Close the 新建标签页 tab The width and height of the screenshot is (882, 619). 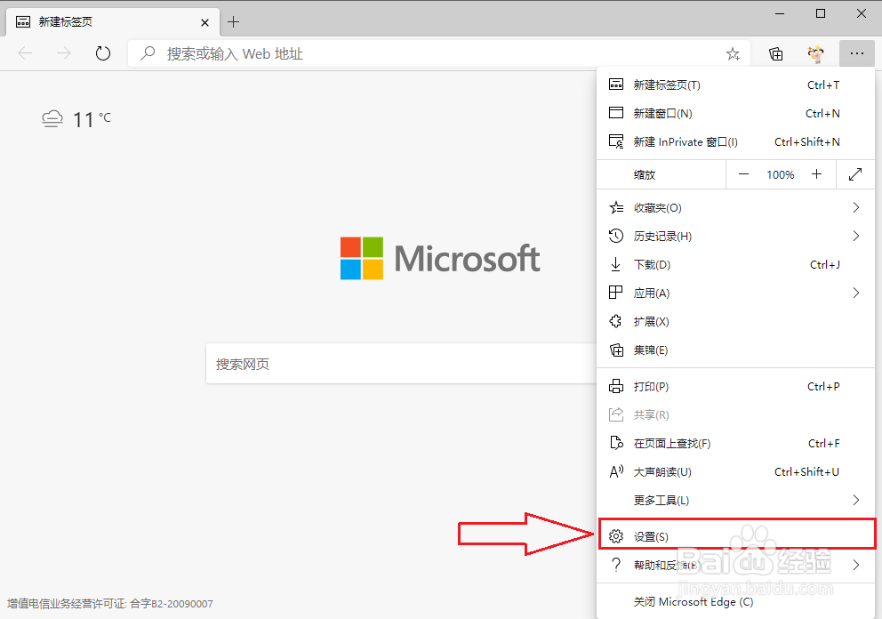(x=204, y=22)
